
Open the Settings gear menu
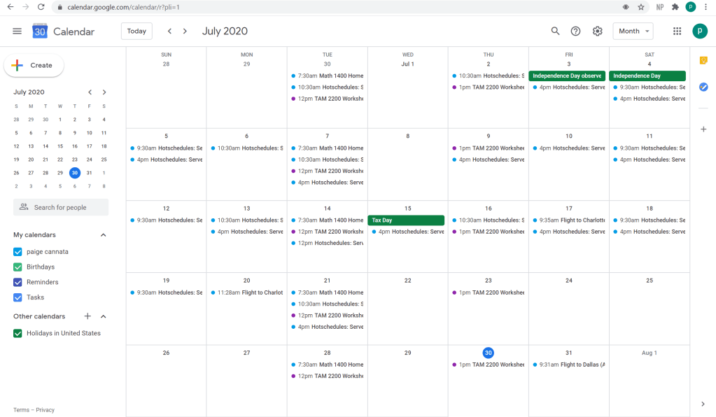pyautogui.click(x=597, y=31)
